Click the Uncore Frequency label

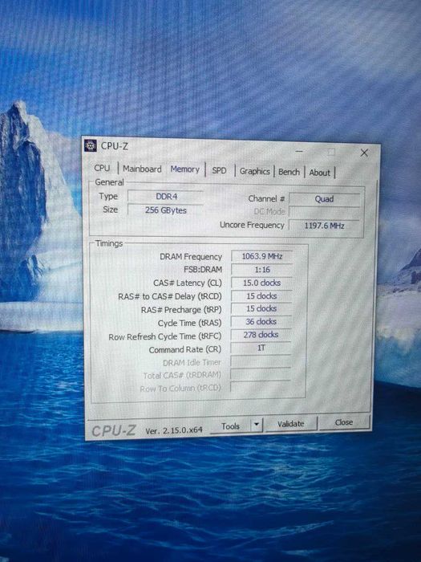pos(252,225)
